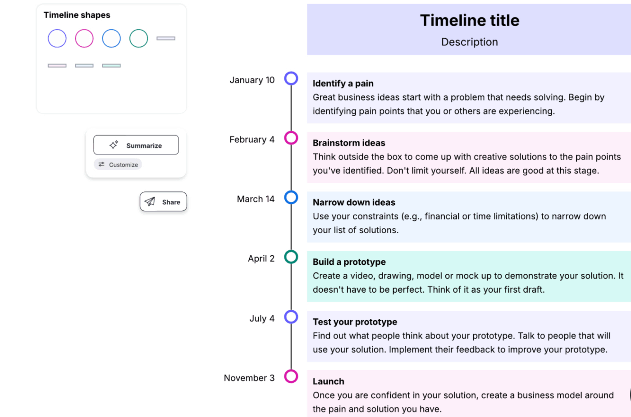This screenshot has height=417, width=631.
Task: Select the blue circle timeline shape
Action: tap(111, 38)
